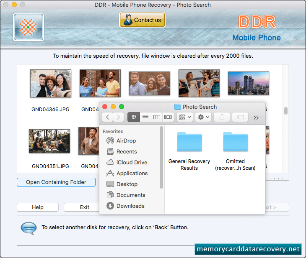
Task: Click the DDR orange logo icon button
Action: click(x=29, y=27)
